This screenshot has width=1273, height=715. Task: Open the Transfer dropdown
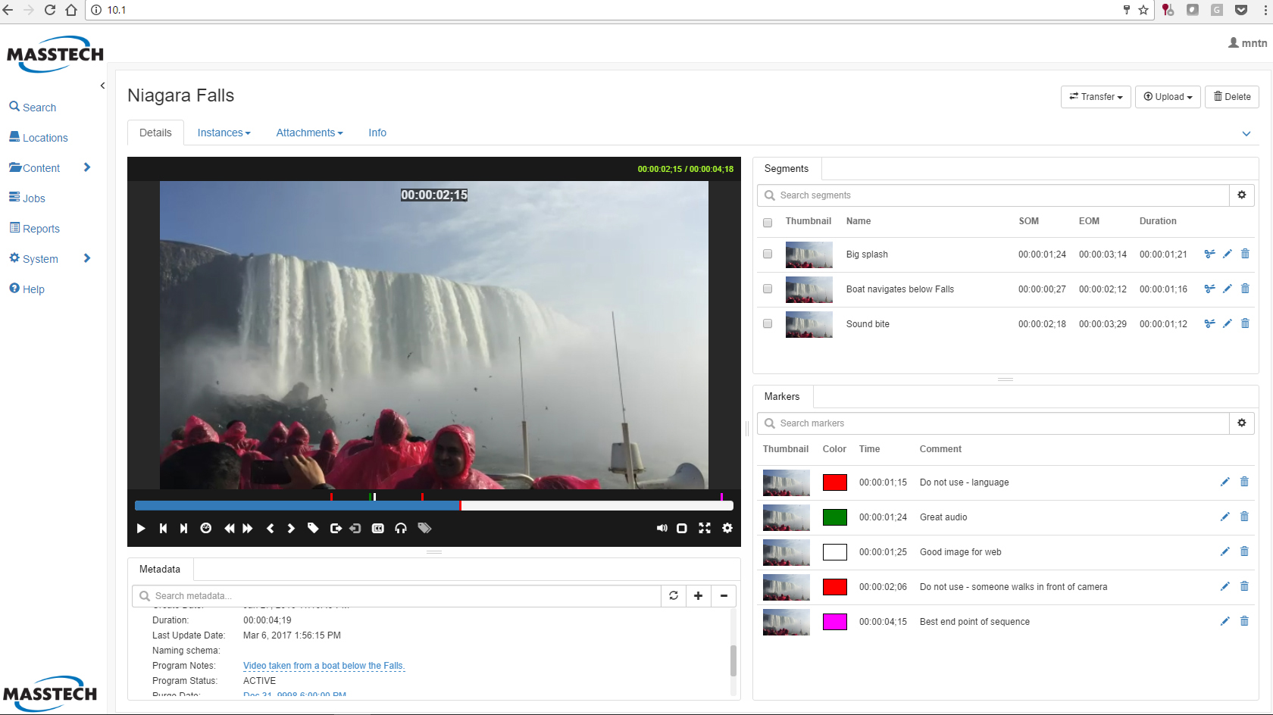point(1096,97)
